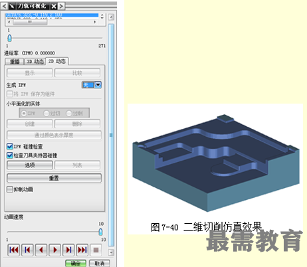Click the list horizontal scrollbar thumb
The height and width of the screenshot is (267, 307).
(x=30, y=22)
